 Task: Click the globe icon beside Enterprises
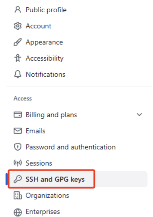17,212
